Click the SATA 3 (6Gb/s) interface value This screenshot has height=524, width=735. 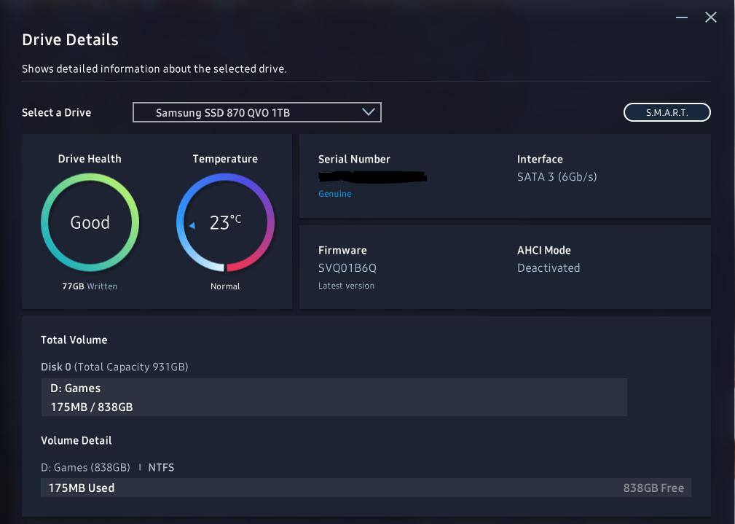tap(557, 176)
